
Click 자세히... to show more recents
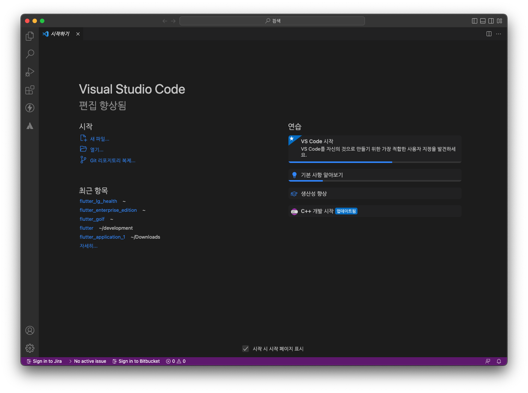tap(88, 246)
